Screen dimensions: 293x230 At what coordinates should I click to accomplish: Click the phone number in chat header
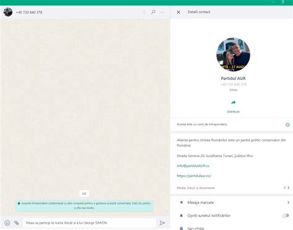29,12
